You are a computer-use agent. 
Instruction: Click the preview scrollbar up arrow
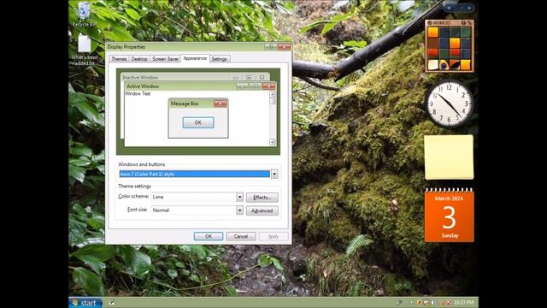(272, 95)
